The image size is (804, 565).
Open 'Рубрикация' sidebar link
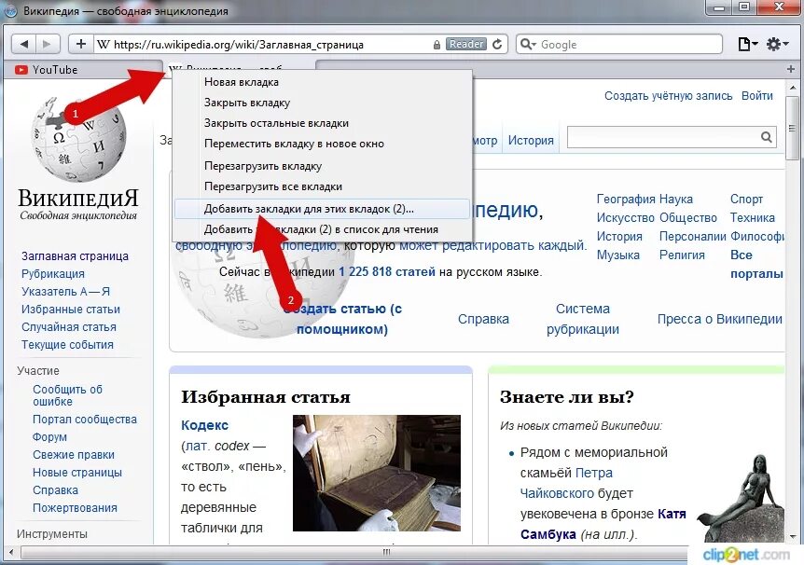(x=53, y=274)
